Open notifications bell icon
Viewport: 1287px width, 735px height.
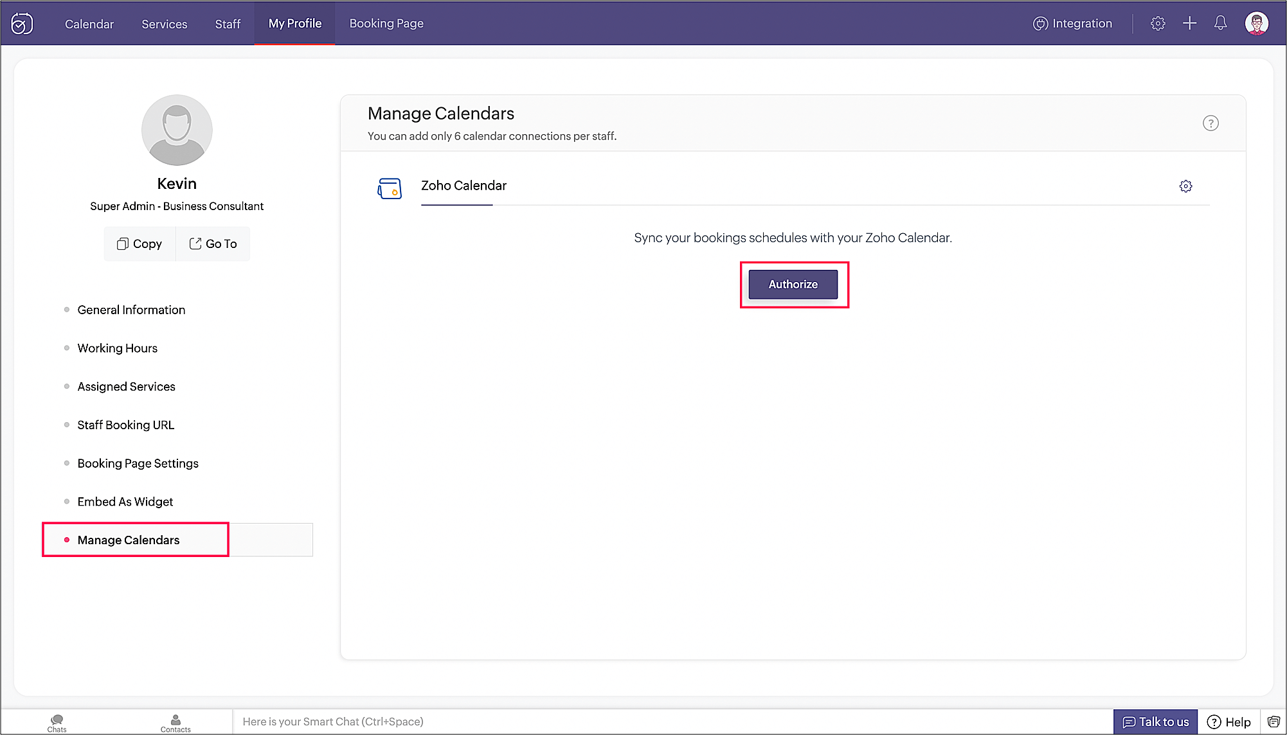pos(1220,24)
